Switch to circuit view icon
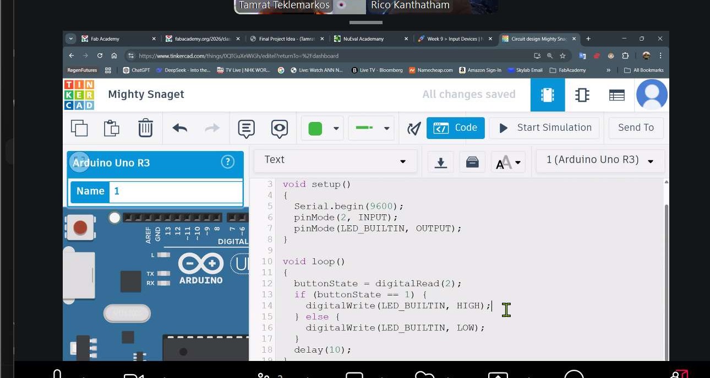 pyautogui.click(x=547, y=95)
